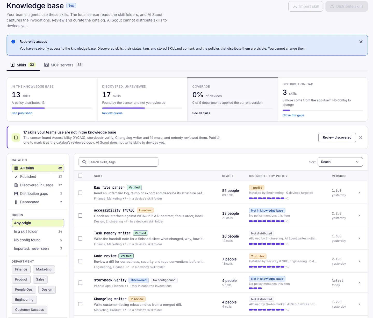Image resolution: width=373 pixels, height=318 pixels.
Task: Click the document icon in the 17 skills notice
Action: point(16,137)
